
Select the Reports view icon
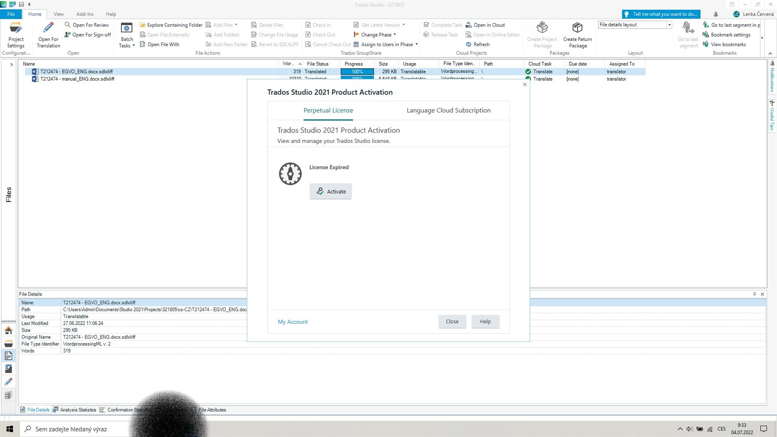(9, 368)
